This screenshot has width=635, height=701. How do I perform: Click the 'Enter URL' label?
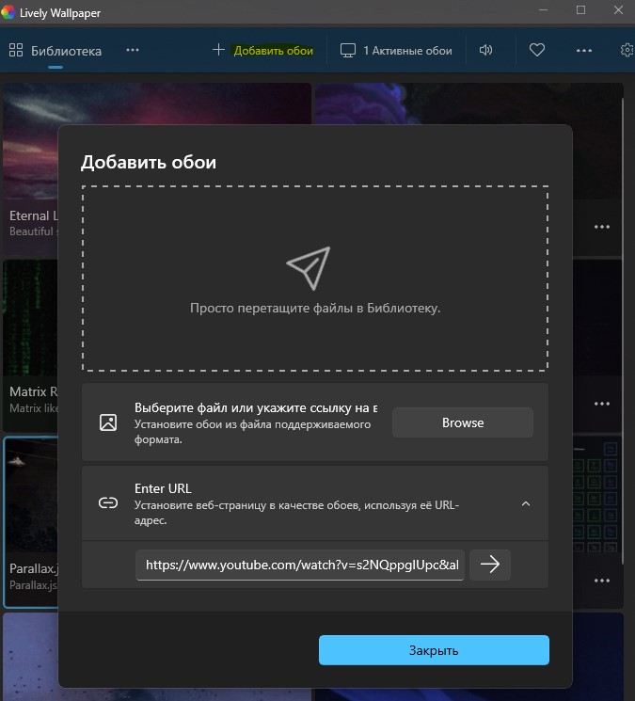pyautogui.click(x=163, y=488)
